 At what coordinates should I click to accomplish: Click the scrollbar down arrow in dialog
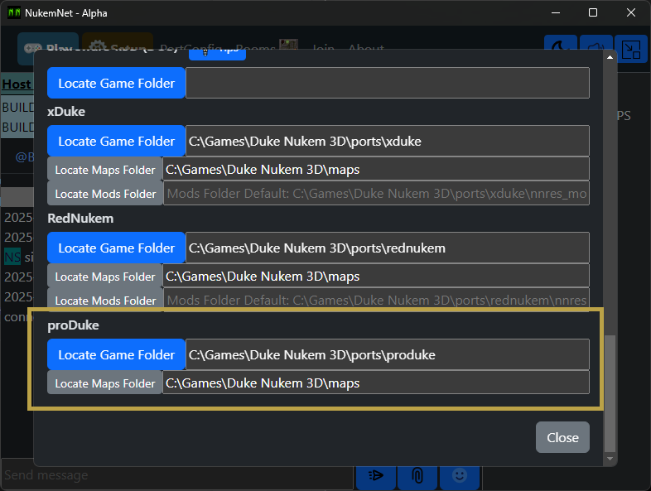610,459
